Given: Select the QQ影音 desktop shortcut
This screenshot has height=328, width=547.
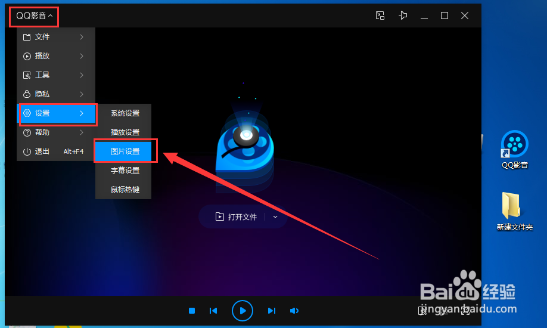Looking at the screenshot, I should [515, 150].
